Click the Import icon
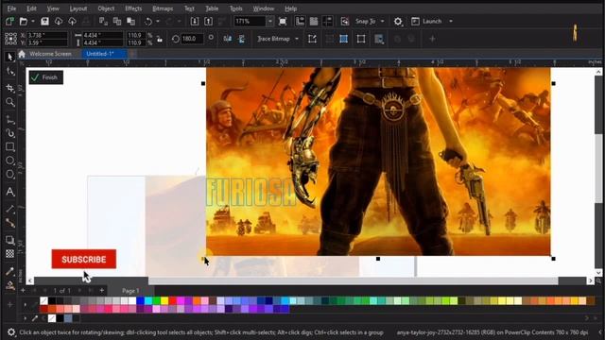Viewport: 605px width, 340px height. click(x=195, y=21)
